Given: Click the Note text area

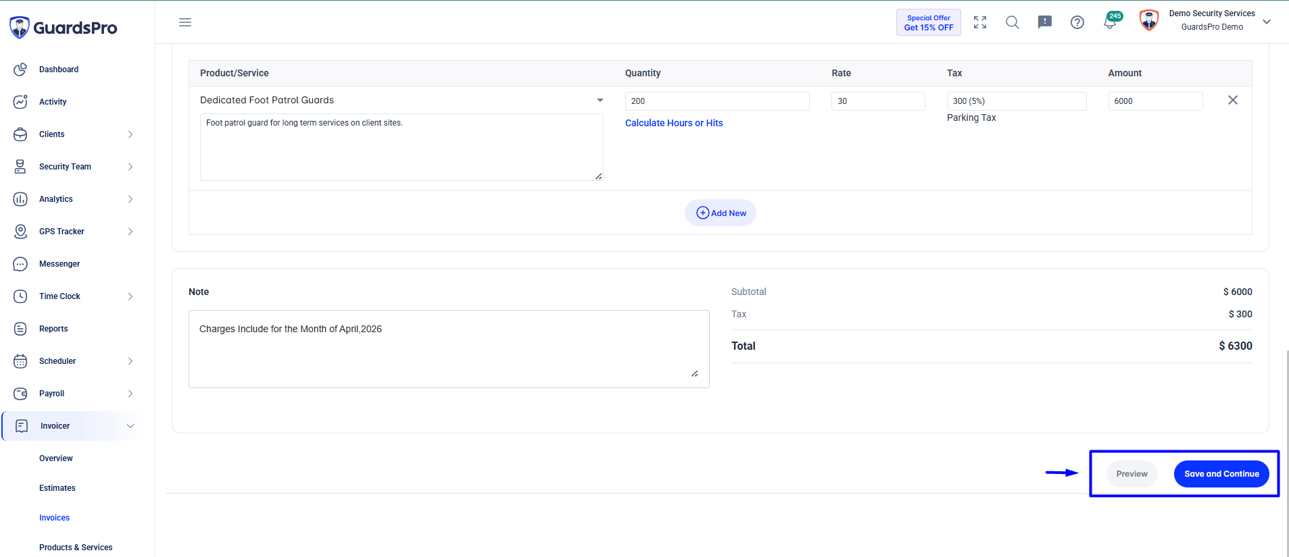Looking at the screenshot, I should point(449,349).
